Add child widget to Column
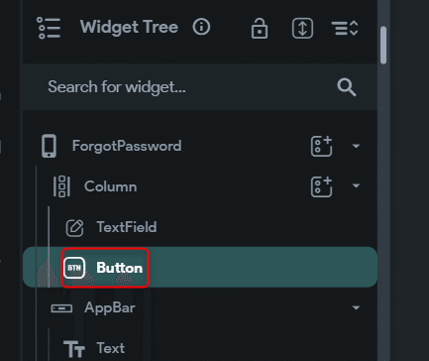The image size is (429, 361). point(321,186)
